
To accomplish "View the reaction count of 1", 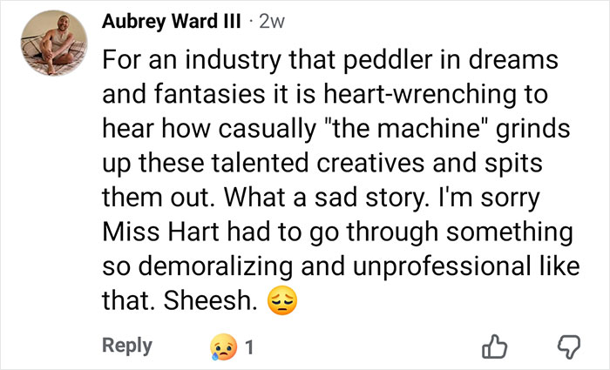I will point(248,346).
